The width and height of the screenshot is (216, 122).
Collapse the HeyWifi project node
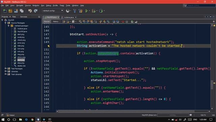point(2,20)
